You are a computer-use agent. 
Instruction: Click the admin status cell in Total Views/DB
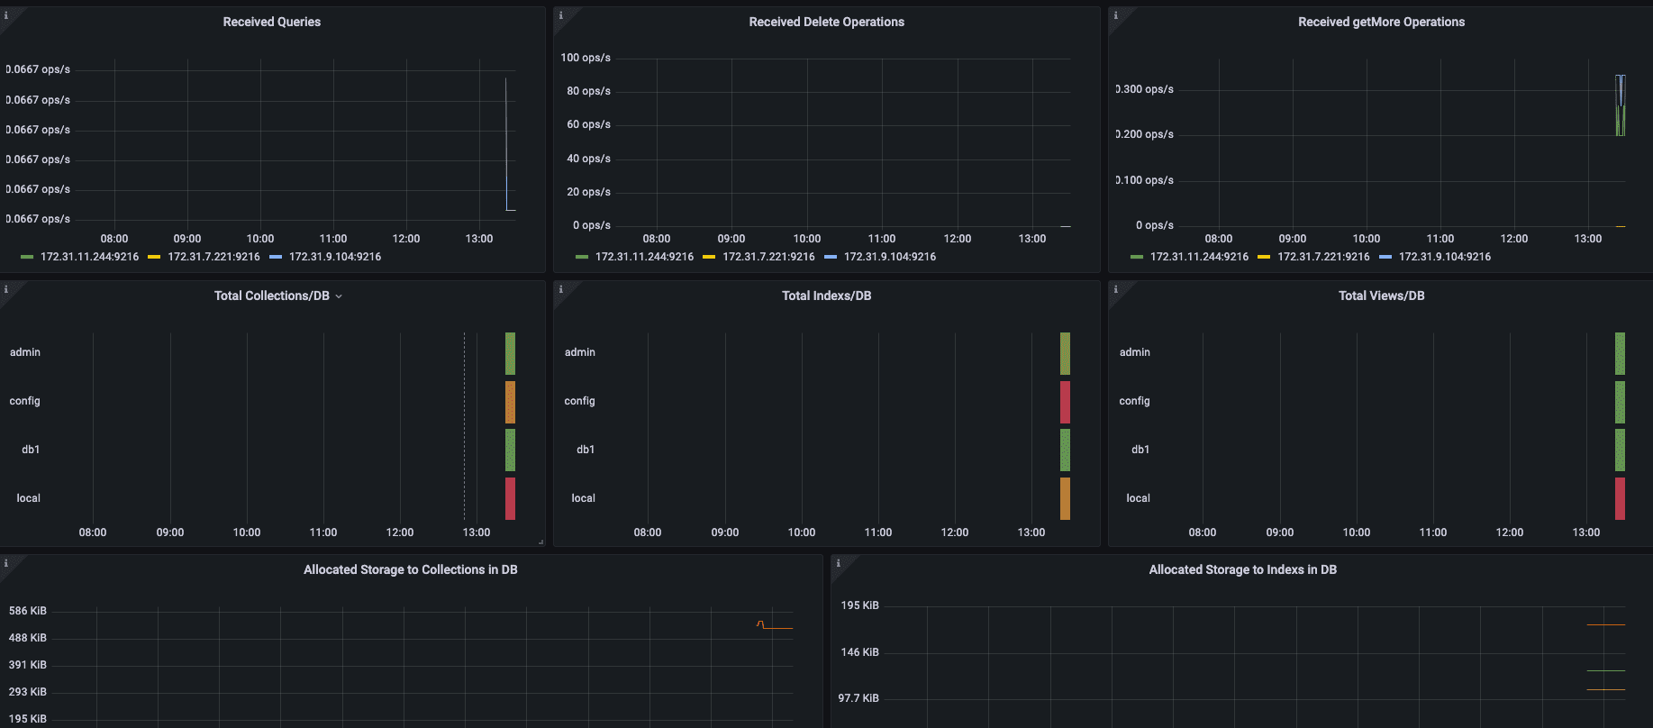[x=1620, y=353]
